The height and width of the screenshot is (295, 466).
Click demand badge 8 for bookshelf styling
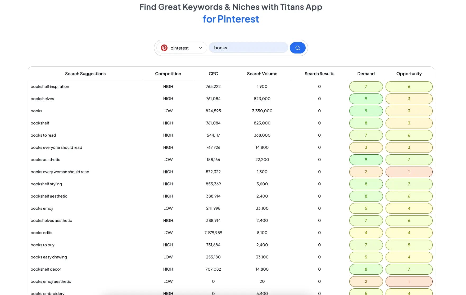(366, 184)
